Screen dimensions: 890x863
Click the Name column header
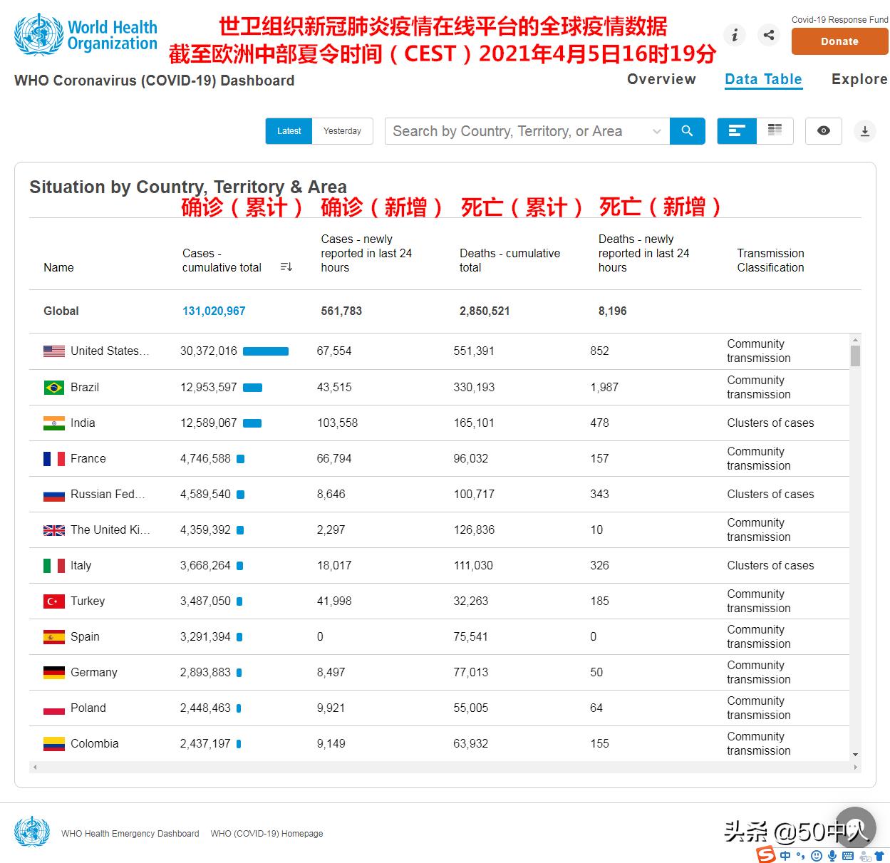[58, 267]
